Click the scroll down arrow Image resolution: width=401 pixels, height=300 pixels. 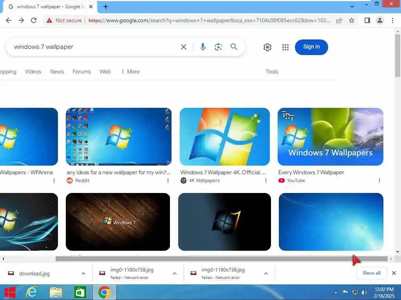[397, 252]
